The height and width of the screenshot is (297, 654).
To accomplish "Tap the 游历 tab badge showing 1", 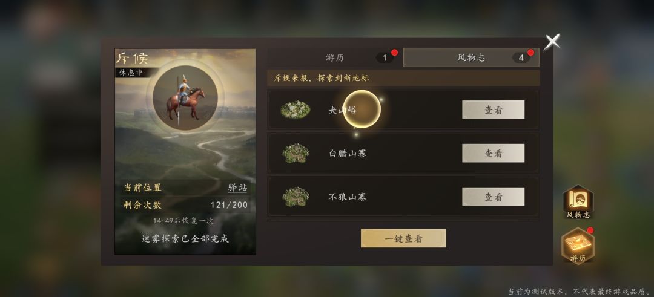I will (385, 58).
